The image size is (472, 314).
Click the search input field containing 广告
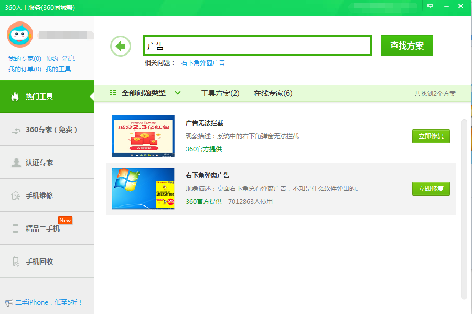(257, 46)
